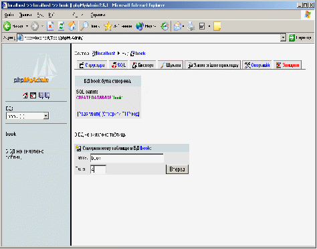Open the Операцій tab

tap(257, 65)
